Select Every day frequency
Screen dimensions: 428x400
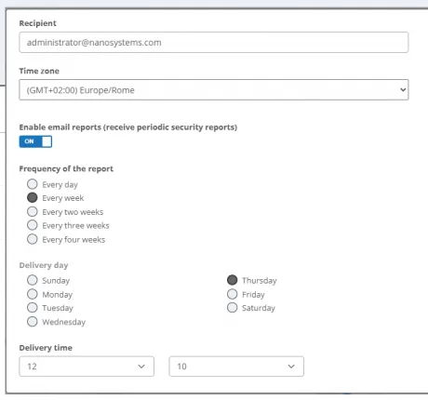click(33, 184)
